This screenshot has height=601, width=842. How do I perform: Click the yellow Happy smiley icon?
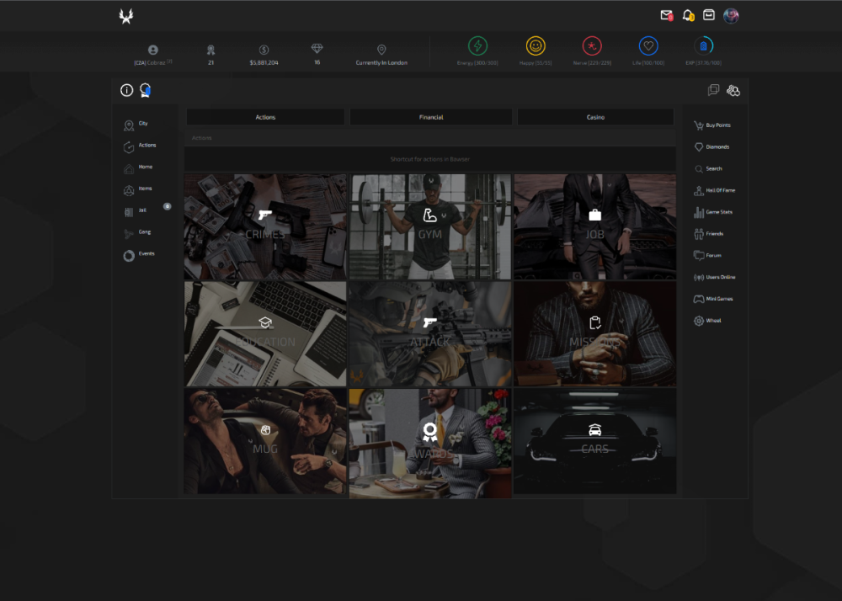click(x=536, y=46)
